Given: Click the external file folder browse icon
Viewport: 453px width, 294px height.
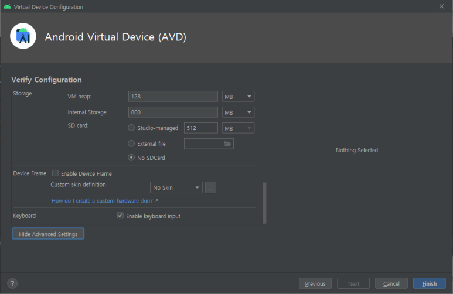Looking at the screenshot, I should (227, 144).
